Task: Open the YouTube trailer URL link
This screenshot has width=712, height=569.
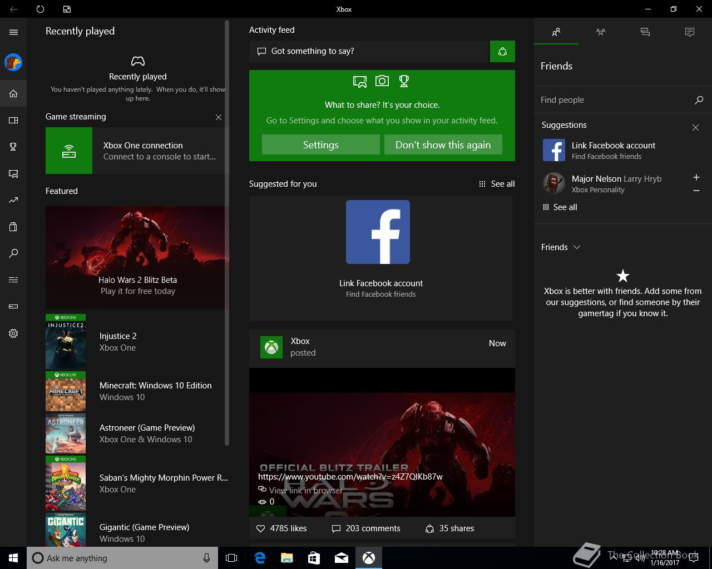Action: point(350,477)
